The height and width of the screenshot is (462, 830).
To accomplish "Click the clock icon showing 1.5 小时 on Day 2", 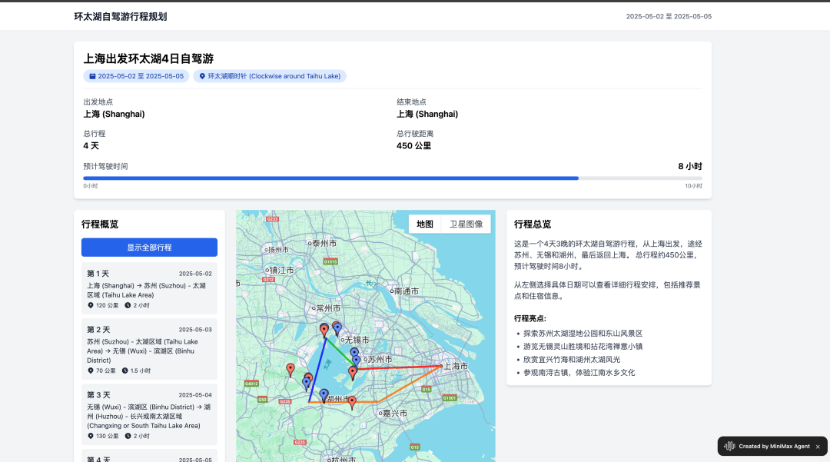I will [x=124, y=371].
